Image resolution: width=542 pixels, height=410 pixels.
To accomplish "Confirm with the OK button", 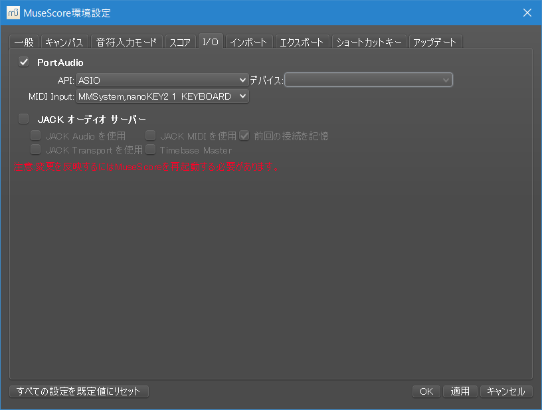I will 426,391.
